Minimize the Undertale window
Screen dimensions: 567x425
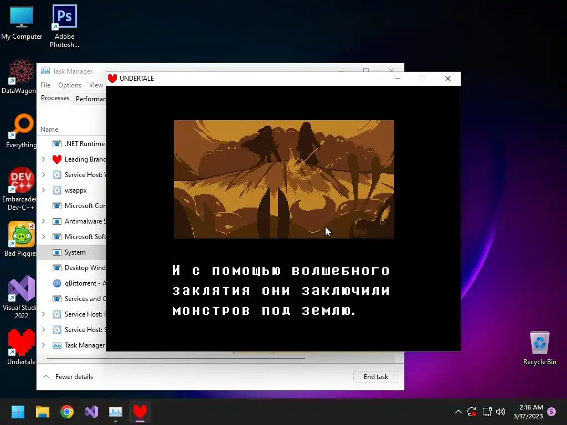[398, 79]
